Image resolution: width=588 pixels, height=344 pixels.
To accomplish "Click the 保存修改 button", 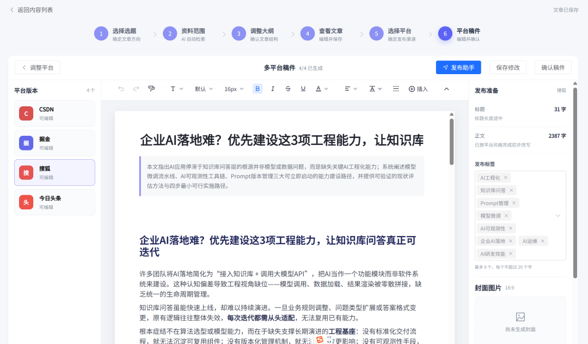I will click(x=508, y=68).
